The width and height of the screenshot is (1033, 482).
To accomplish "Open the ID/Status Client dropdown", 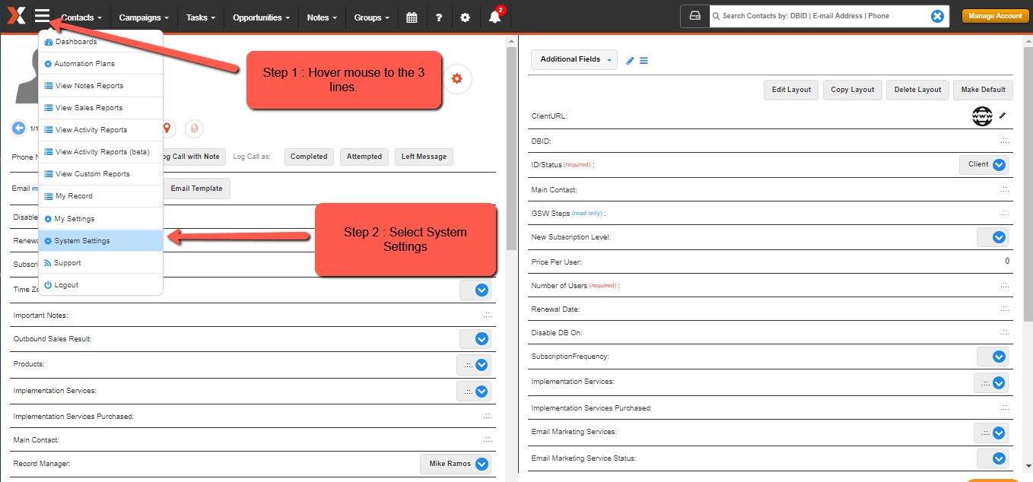I will click(984, 164).
